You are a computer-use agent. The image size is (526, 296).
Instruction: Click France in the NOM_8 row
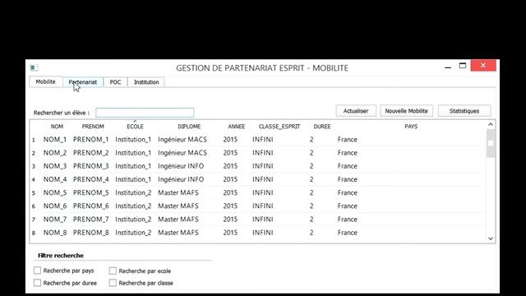click(x=347, y=232)
